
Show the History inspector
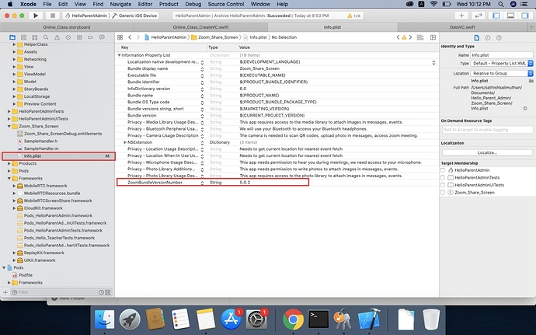click(488, 37)
